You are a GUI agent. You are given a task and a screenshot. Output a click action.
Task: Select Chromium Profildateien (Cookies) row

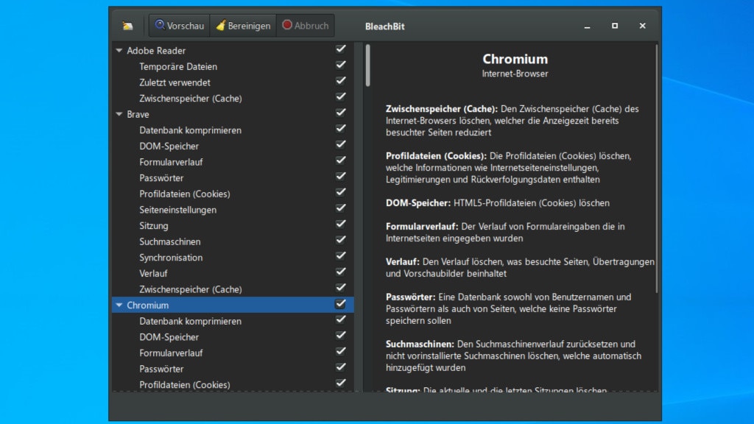[x=233, y=384]
